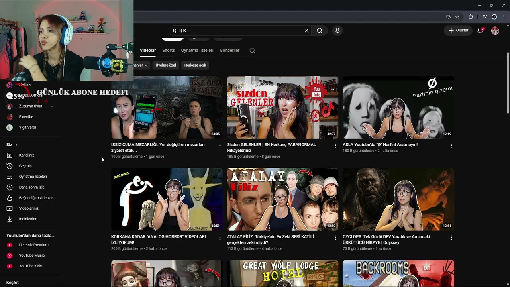Open the Chrome profile avatar

point(494,17)
